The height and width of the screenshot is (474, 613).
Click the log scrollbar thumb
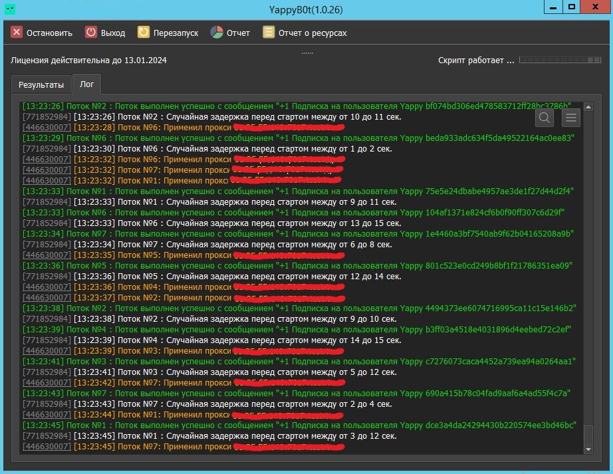pyautogui.click(x=588, y=435)
